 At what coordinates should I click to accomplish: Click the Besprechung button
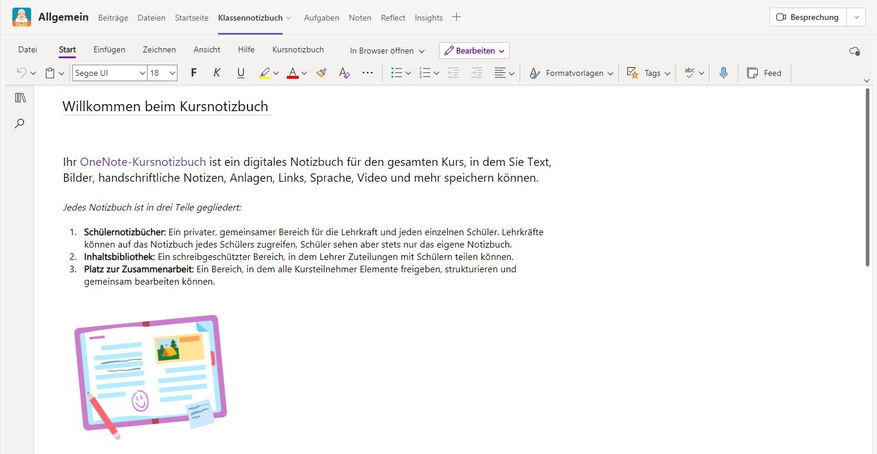(808, 17)
